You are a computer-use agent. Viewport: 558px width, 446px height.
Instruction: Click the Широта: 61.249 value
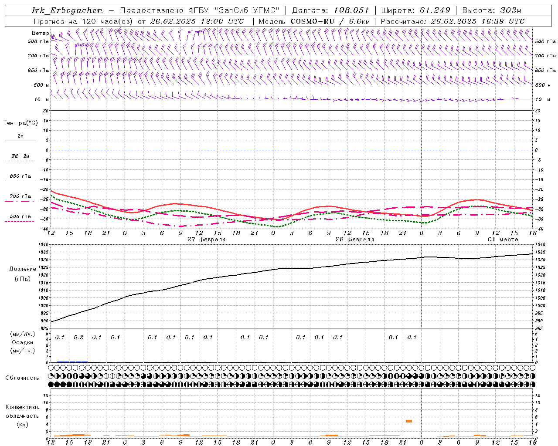[416, 10]
